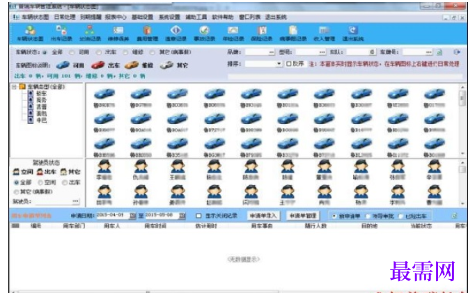Select 新申请单 radio option
This screenshot has height=293, width=468.
click(334, 216)
